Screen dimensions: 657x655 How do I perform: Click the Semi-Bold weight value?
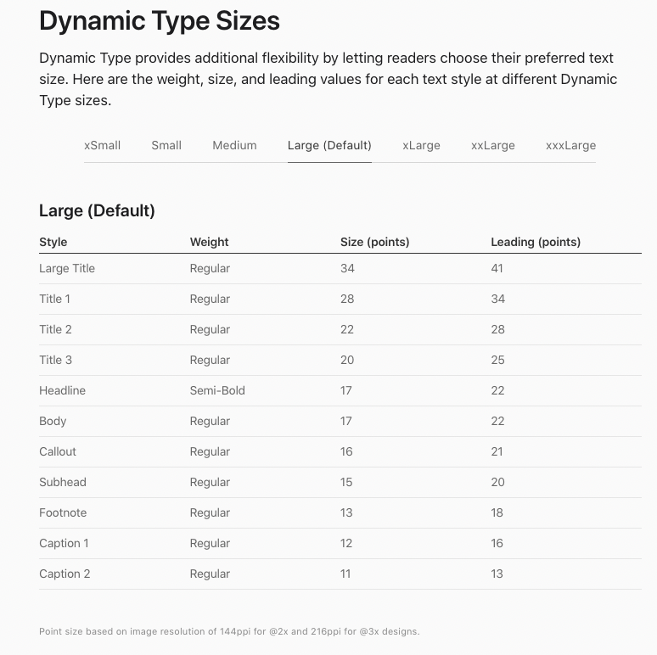(217, 391)
